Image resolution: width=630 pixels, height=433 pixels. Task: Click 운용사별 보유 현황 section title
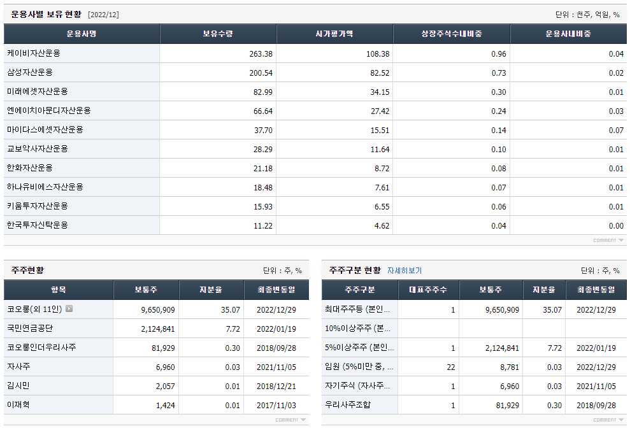click(47, 15)
